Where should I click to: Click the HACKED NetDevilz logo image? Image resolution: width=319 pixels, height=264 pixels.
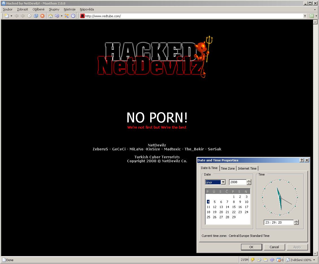[x=155, y=57]
